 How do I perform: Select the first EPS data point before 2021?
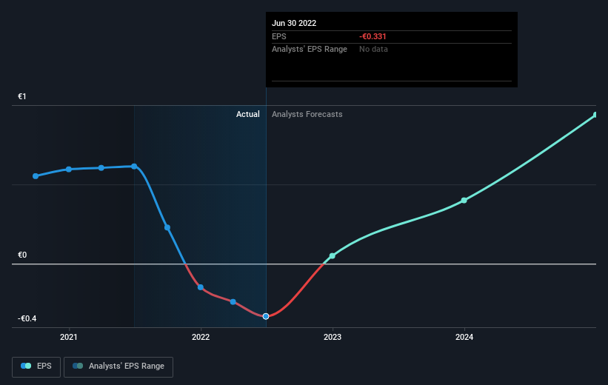click(36, 176)
